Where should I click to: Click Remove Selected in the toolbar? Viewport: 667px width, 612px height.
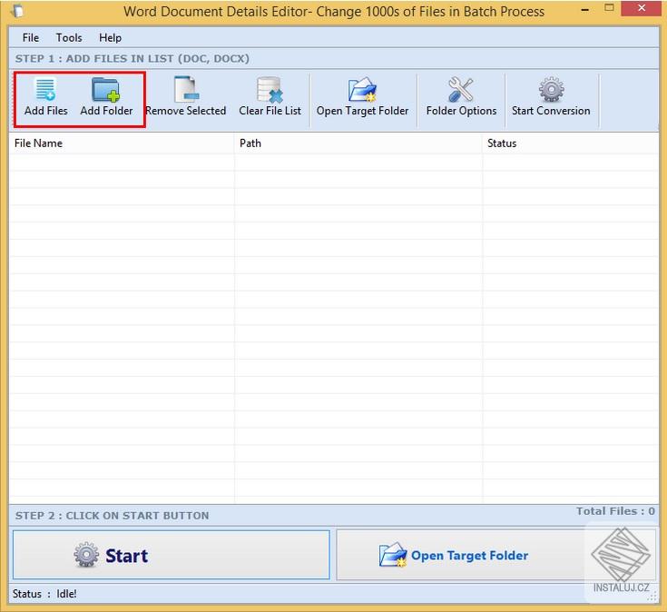tap(185, 98)
